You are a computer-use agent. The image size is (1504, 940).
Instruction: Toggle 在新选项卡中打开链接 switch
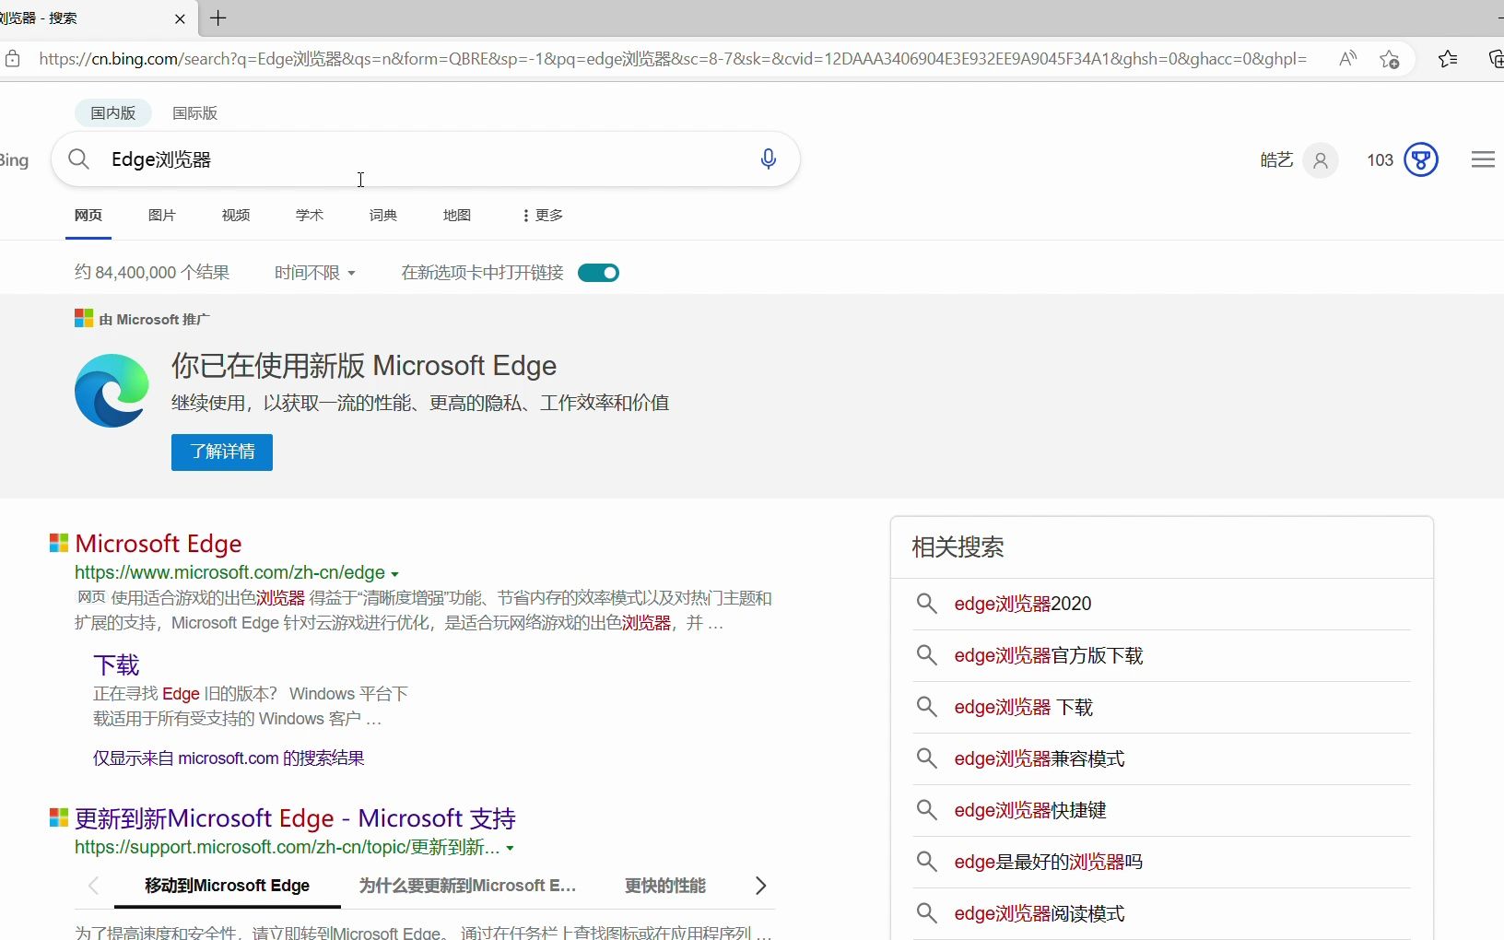[598, 273]
